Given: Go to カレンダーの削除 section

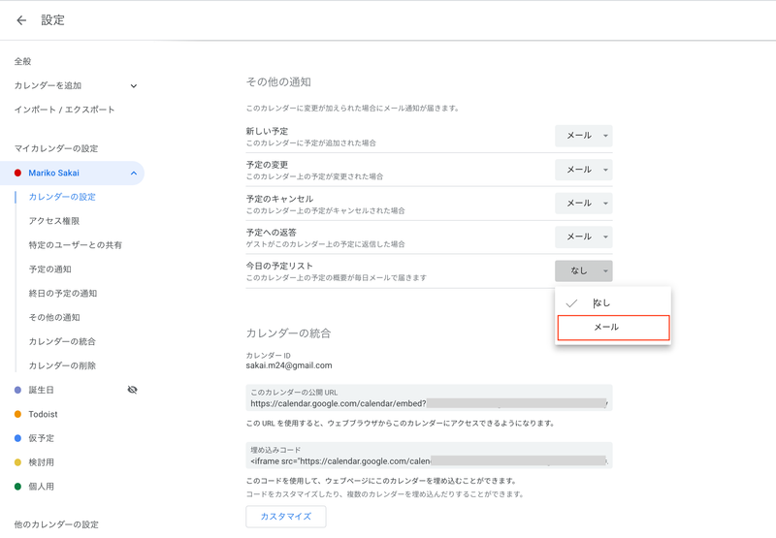Looking at the screenshot, I should click(62, 365).
